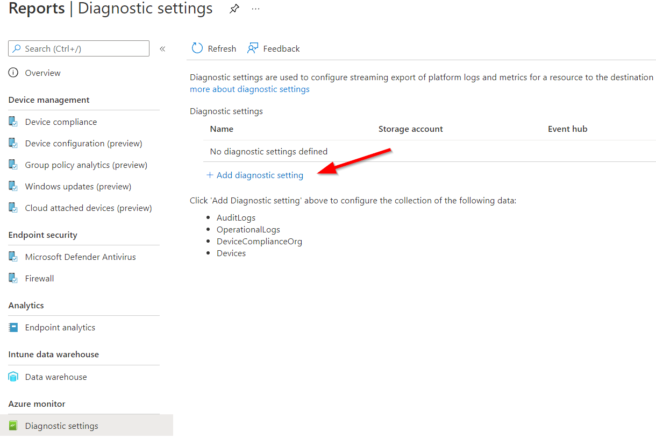Select Diagnostic settings under Azure monitor

pos(61,426)
